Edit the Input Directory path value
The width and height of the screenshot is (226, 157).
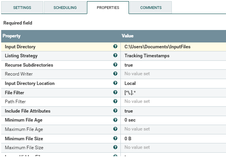coord(173,47)
